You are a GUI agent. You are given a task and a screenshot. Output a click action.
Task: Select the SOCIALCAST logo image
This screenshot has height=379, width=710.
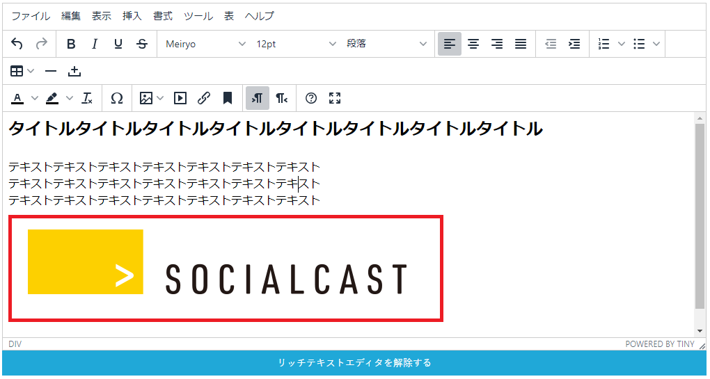226,268
